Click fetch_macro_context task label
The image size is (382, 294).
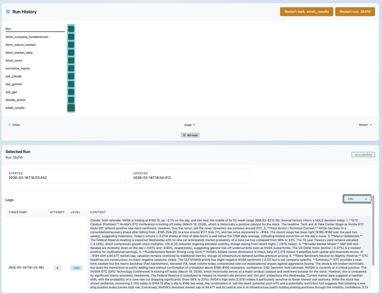click(21, 45)
